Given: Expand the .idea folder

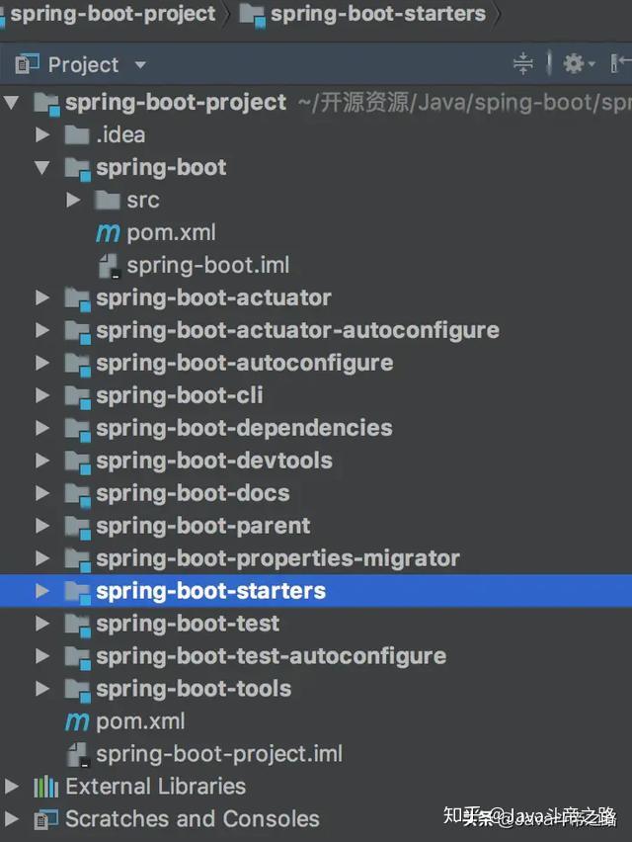Looking at the screenshot, I should (42, 134).
